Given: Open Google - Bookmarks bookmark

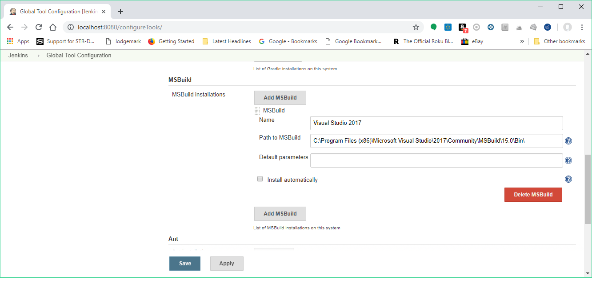Looking at the screenshot, I should pyautogui.click(x=288, y=41).
